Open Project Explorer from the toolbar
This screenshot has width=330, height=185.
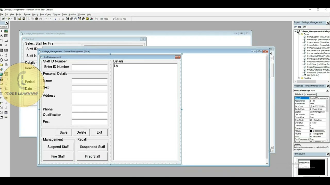(68, 19)
